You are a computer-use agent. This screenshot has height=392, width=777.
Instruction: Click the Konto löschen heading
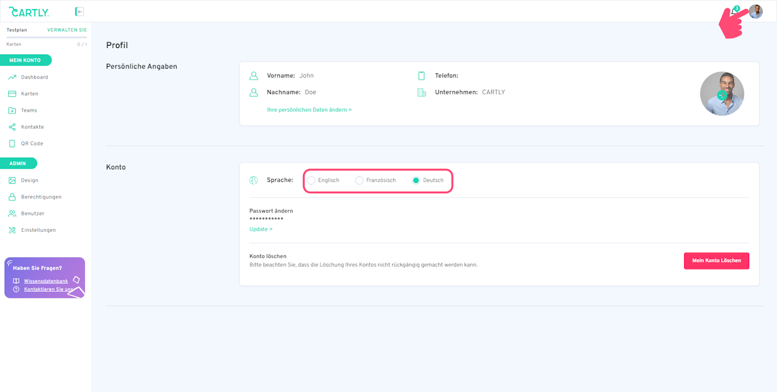click(268, 256)
